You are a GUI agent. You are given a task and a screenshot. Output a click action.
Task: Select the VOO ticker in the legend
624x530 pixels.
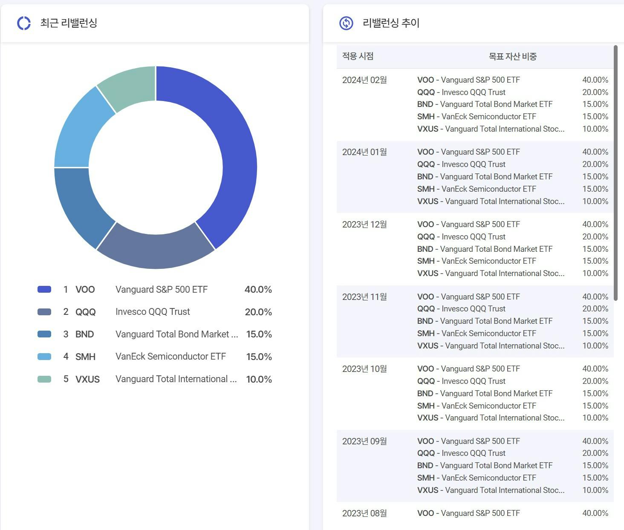tap(85, 290)
